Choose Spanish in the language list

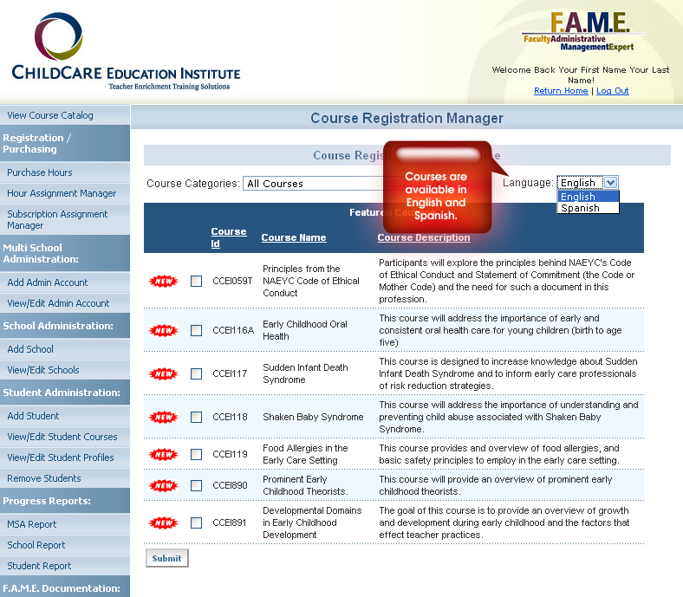(x=588, y=208)
